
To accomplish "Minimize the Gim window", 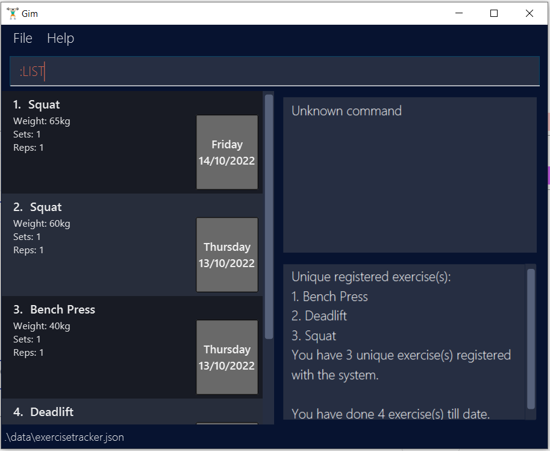I will pos(459,13).
